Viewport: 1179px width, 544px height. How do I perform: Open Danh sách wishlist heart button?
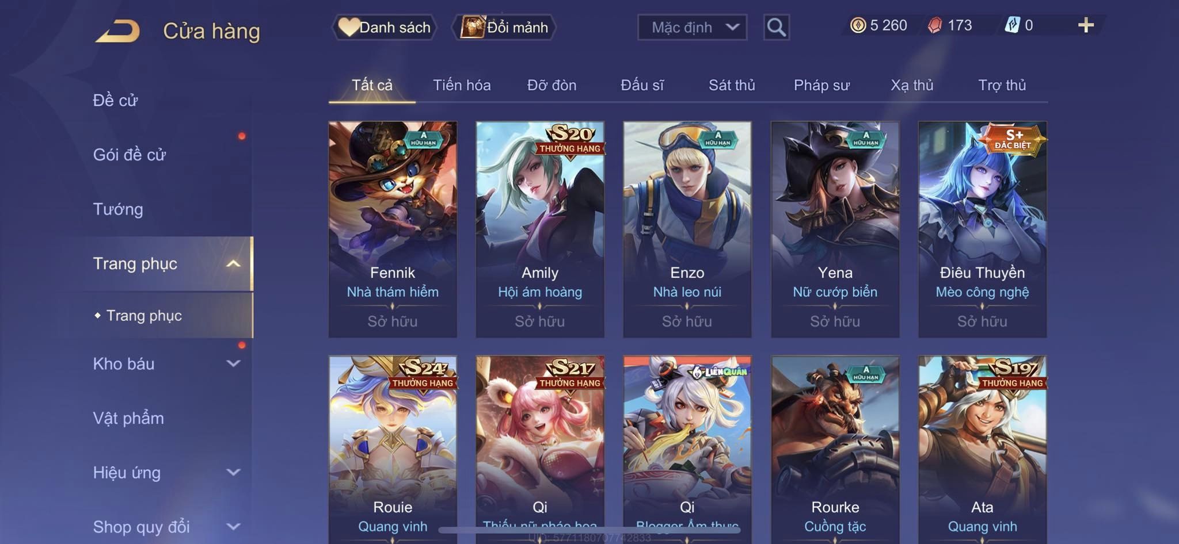[384, 27]
